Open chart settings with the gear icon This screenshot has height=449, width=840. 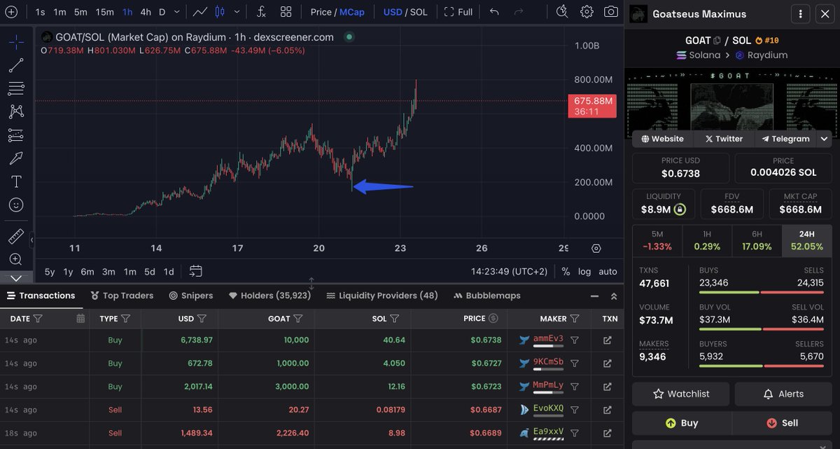(588, 12)
